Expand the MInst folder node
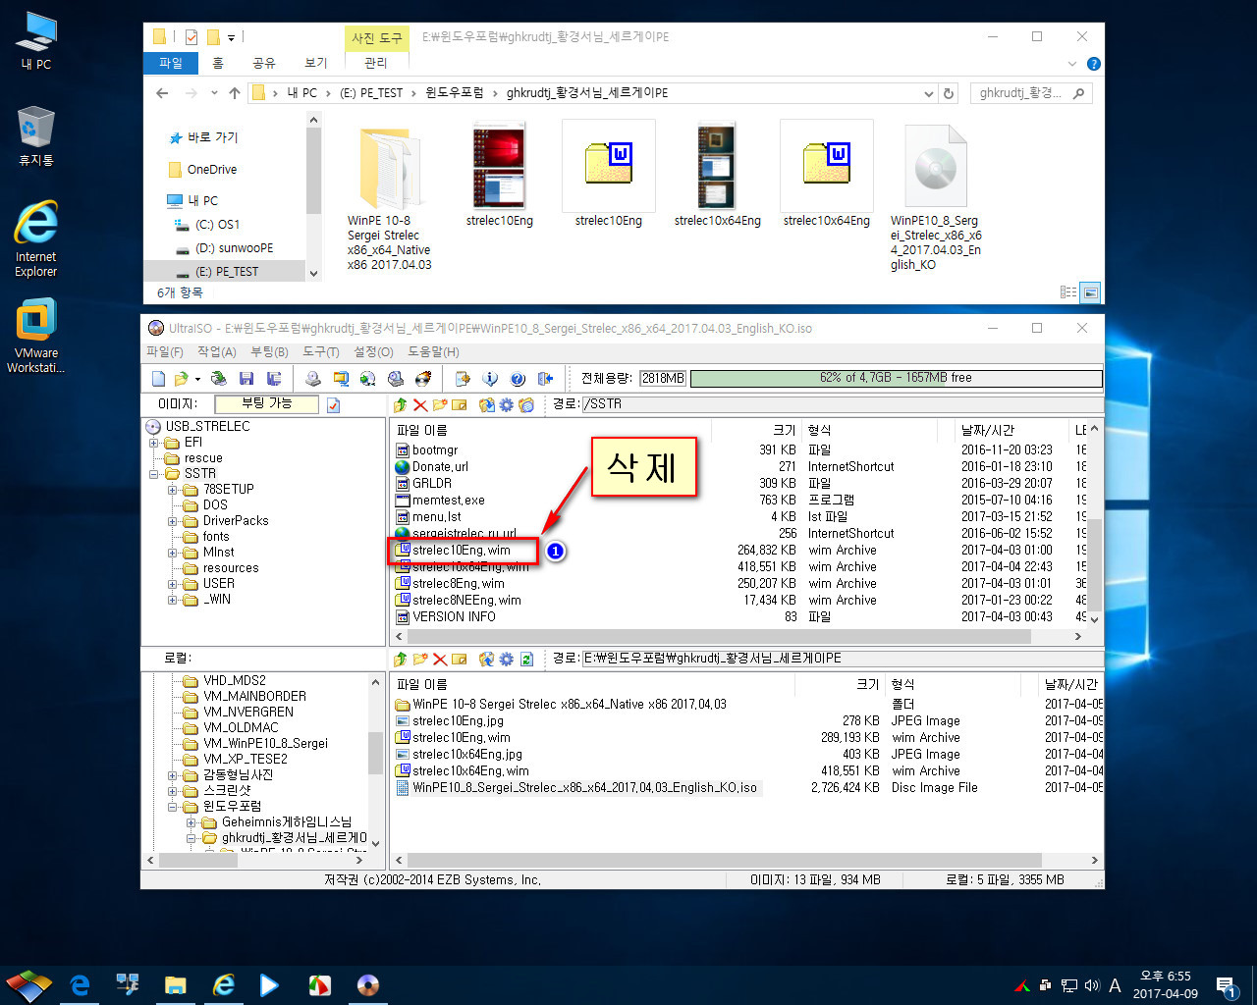 click(173, 553)
